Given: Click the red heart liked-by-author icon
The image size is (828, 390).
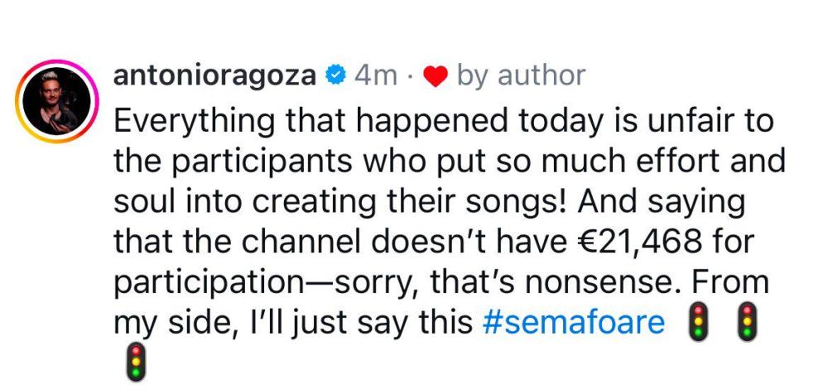Looking at the screenshot, I should tap(436, 76).
